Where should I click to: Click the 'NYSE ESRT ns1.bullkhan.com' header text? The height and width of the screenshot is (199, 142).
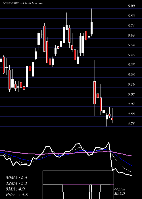(x=23, y=3)
